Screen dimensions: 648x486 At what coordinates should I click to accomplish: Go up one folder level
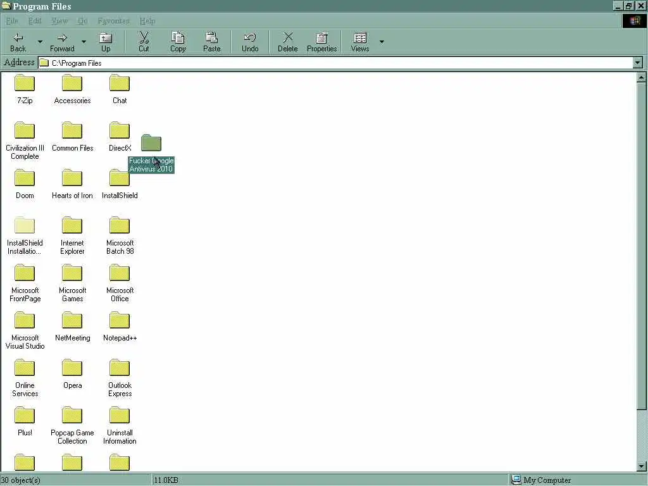[106, 42]
